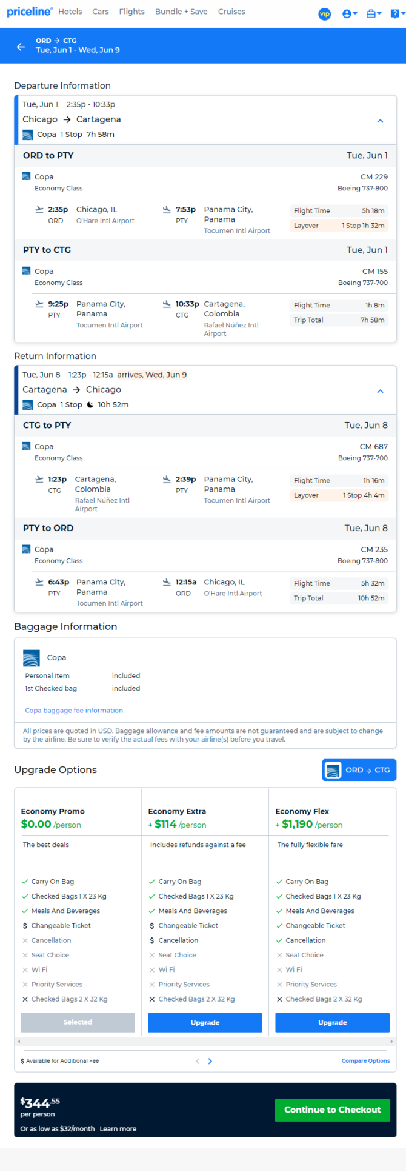The height and width of the screenshot is (1172, 406).
Task: Click Learn more about monthly payments
Action: tap(118, 1128)
